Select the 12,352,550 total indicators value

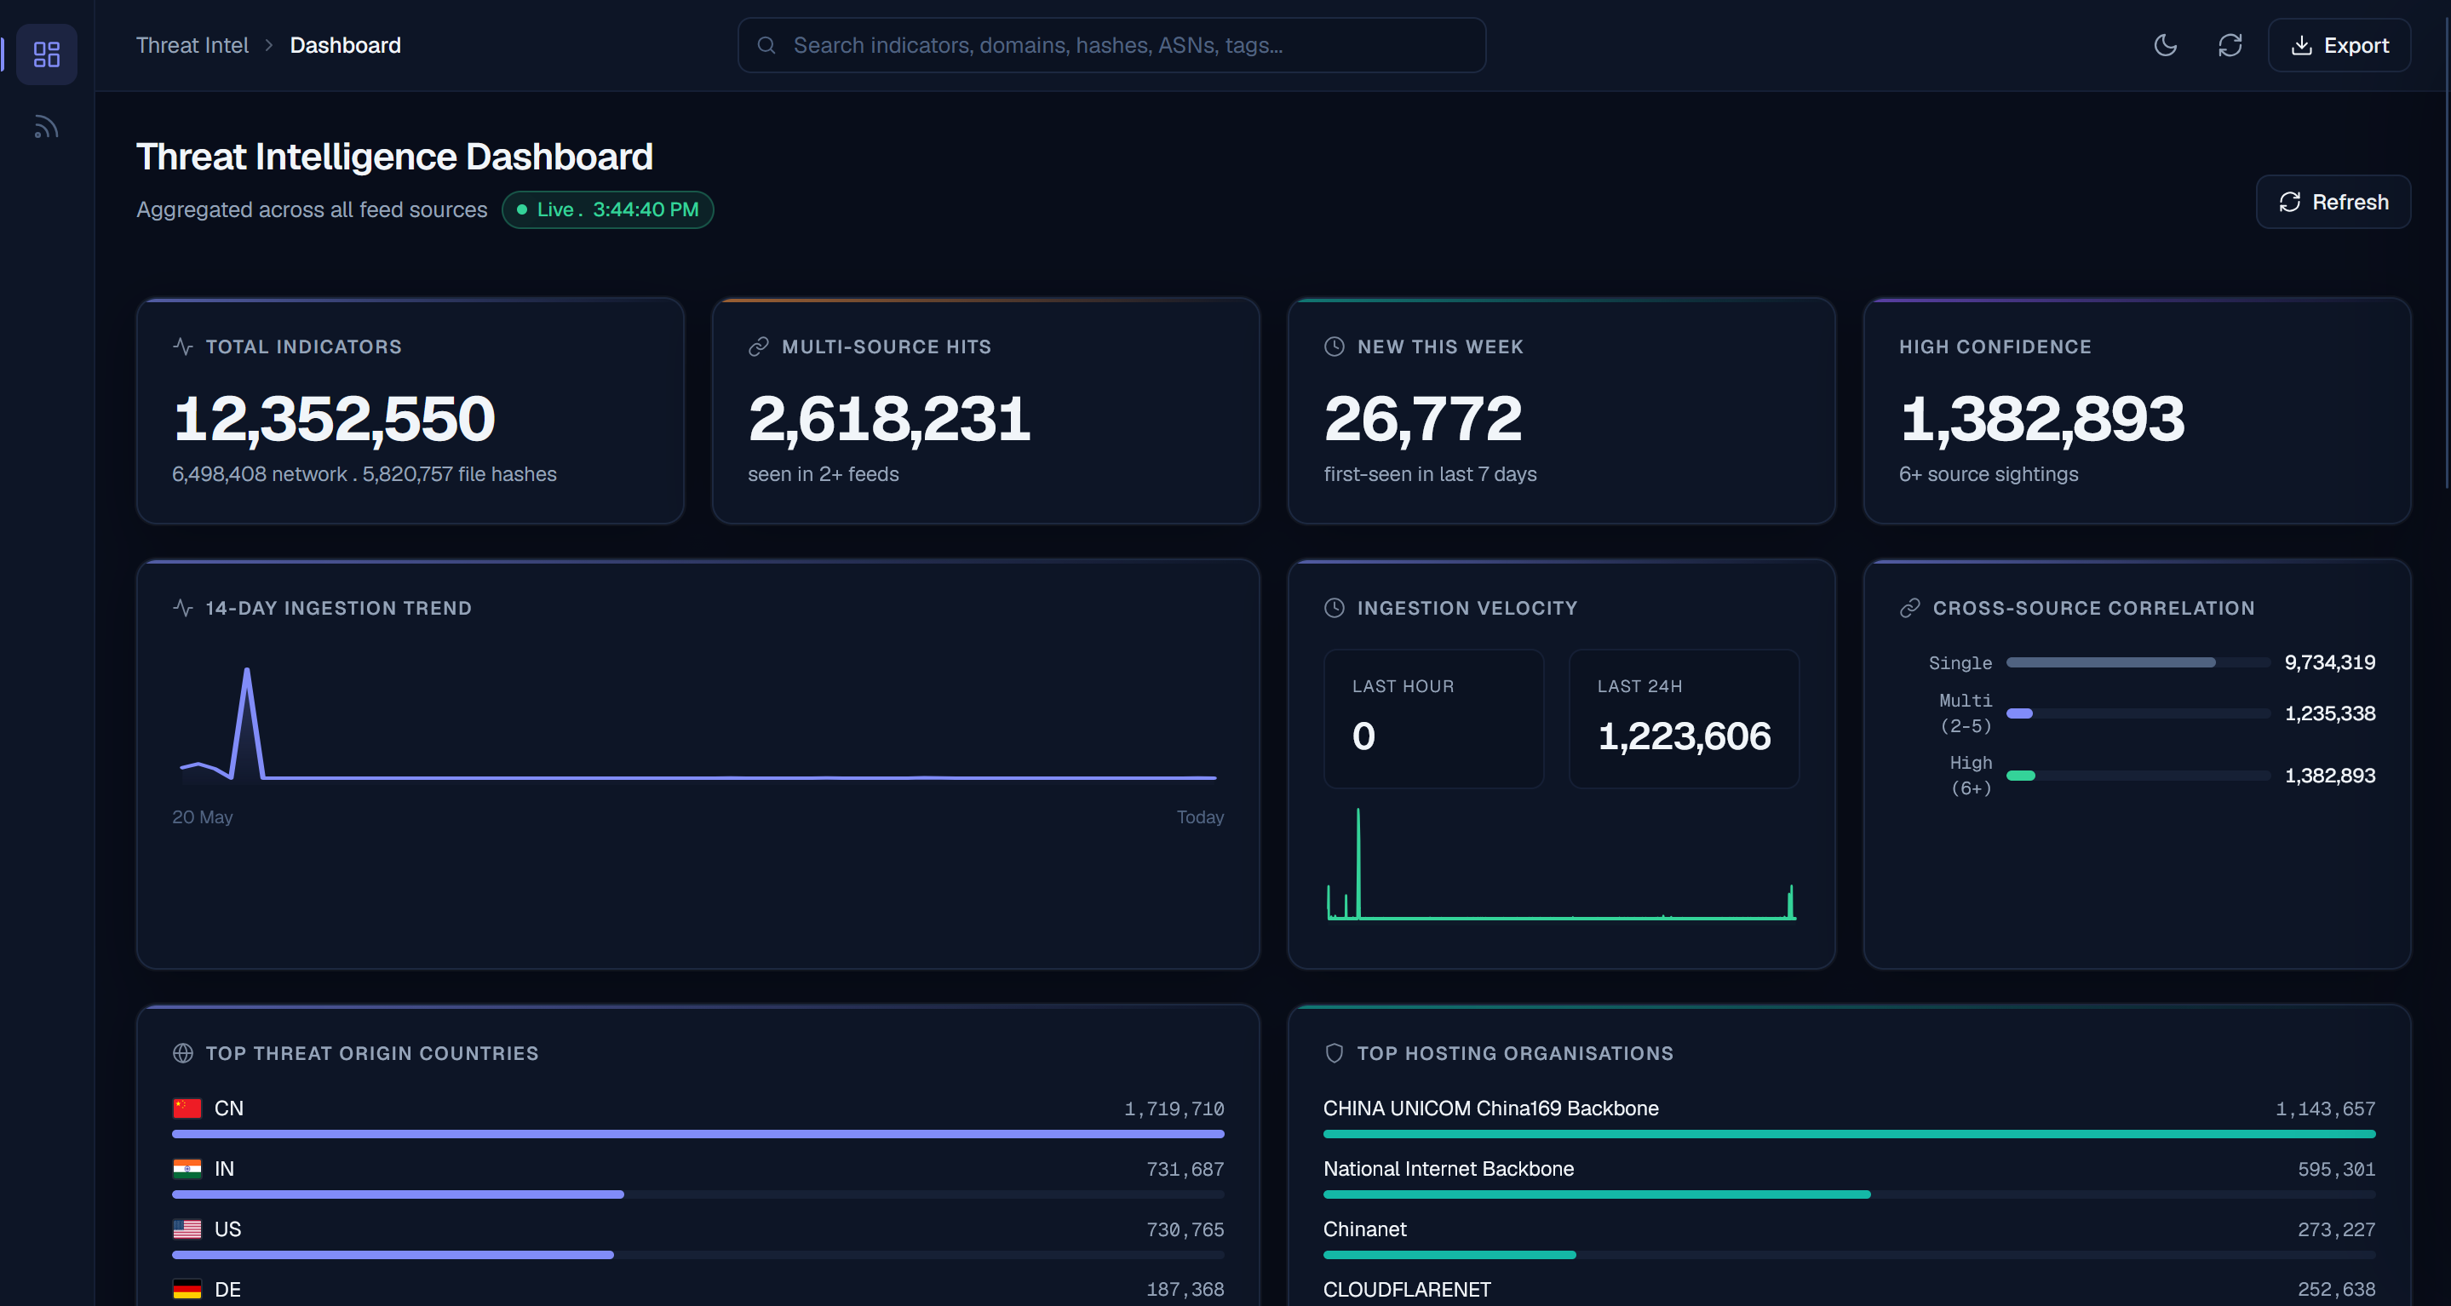point(334,419)
